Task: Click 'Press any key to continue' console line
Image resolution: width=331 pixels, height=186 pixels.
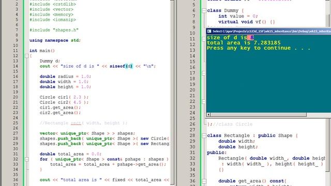Action: (259, 48)
